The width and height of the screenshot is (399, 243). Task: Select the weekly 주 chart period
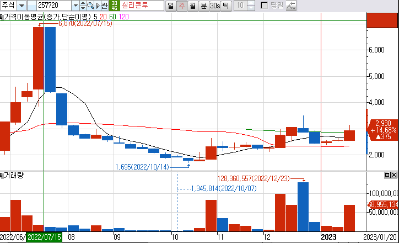182,6
